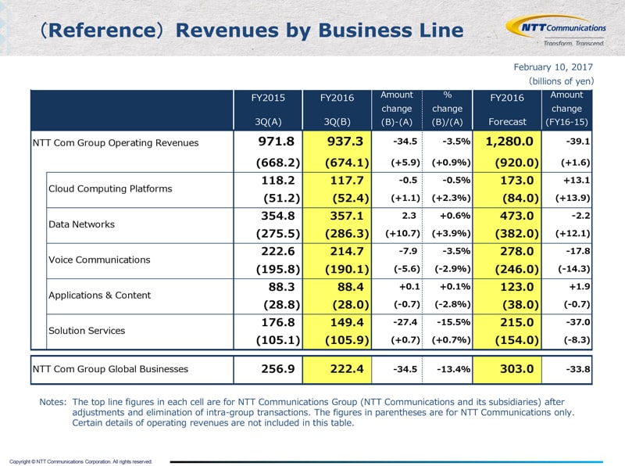
Task: Click the value "971.8" in Operating Revenues
Action: pyautogui.click(x=277, y=142)
